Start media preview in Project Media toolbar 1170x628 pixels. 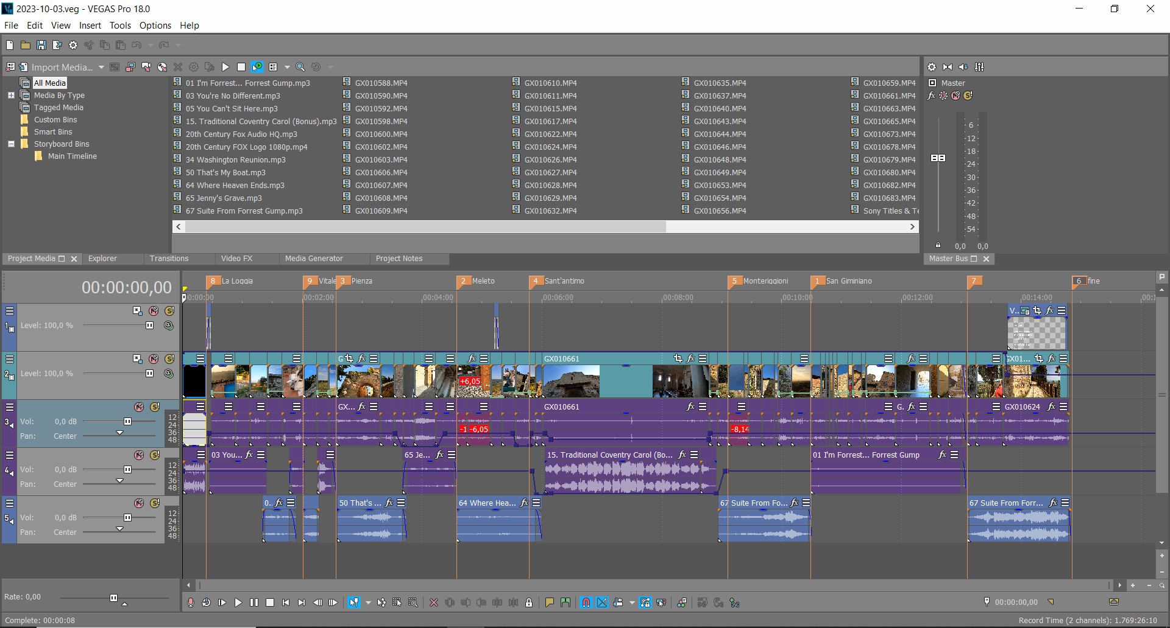click(225, 67)
